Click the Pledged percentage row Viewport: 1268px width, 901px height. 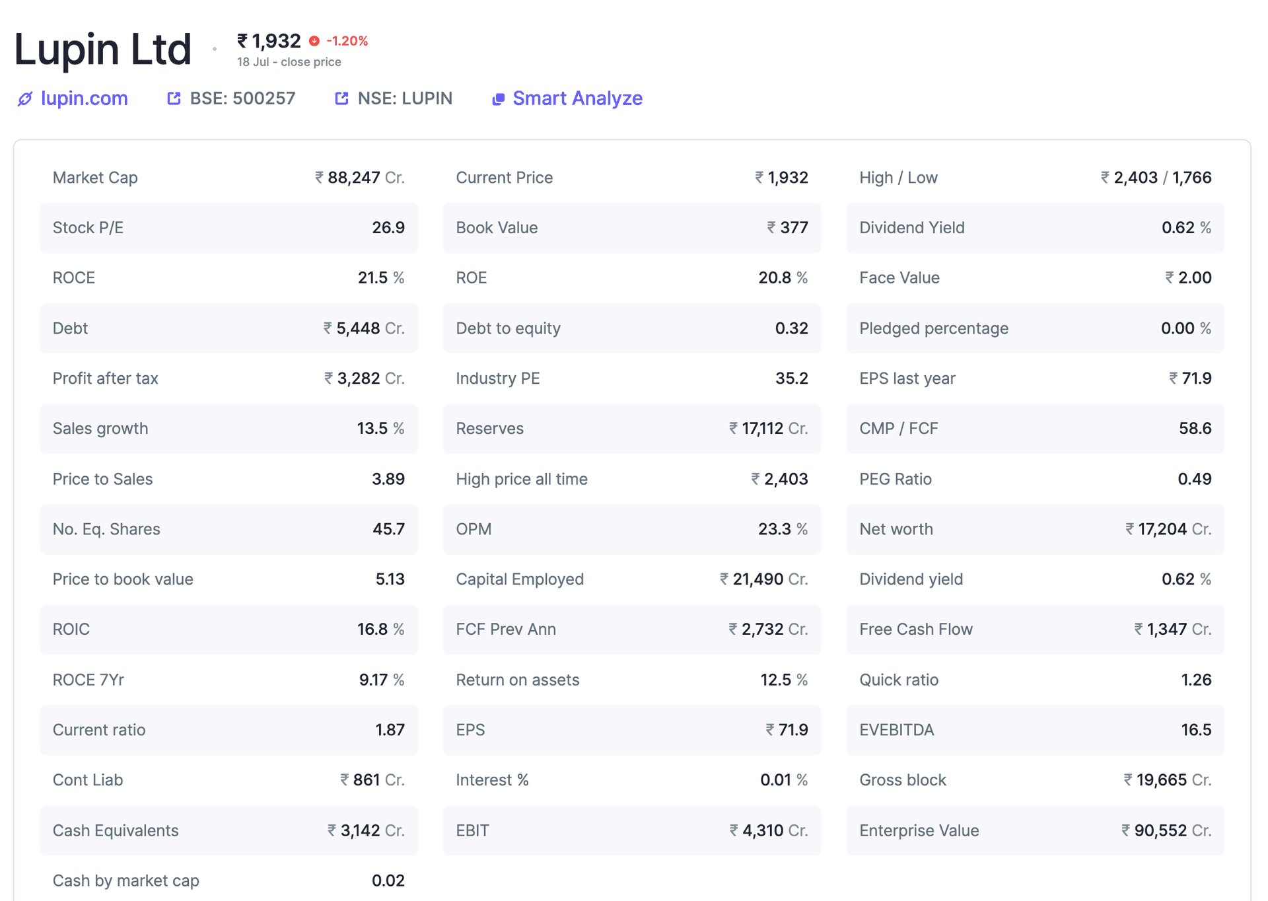(1036, 328)
